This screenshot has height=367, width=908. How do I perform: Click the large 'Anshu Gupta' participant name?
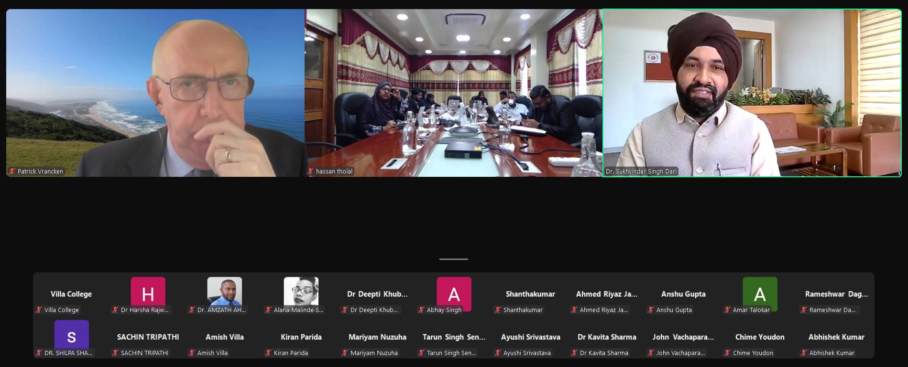(683, 294)
